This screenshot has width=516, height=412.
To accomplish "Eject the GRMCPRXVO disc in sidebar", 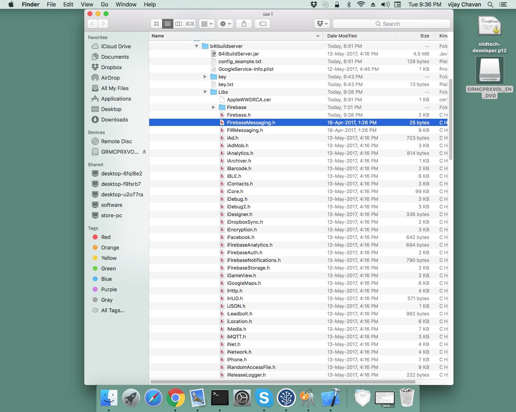I will click(x=144, y=152).
